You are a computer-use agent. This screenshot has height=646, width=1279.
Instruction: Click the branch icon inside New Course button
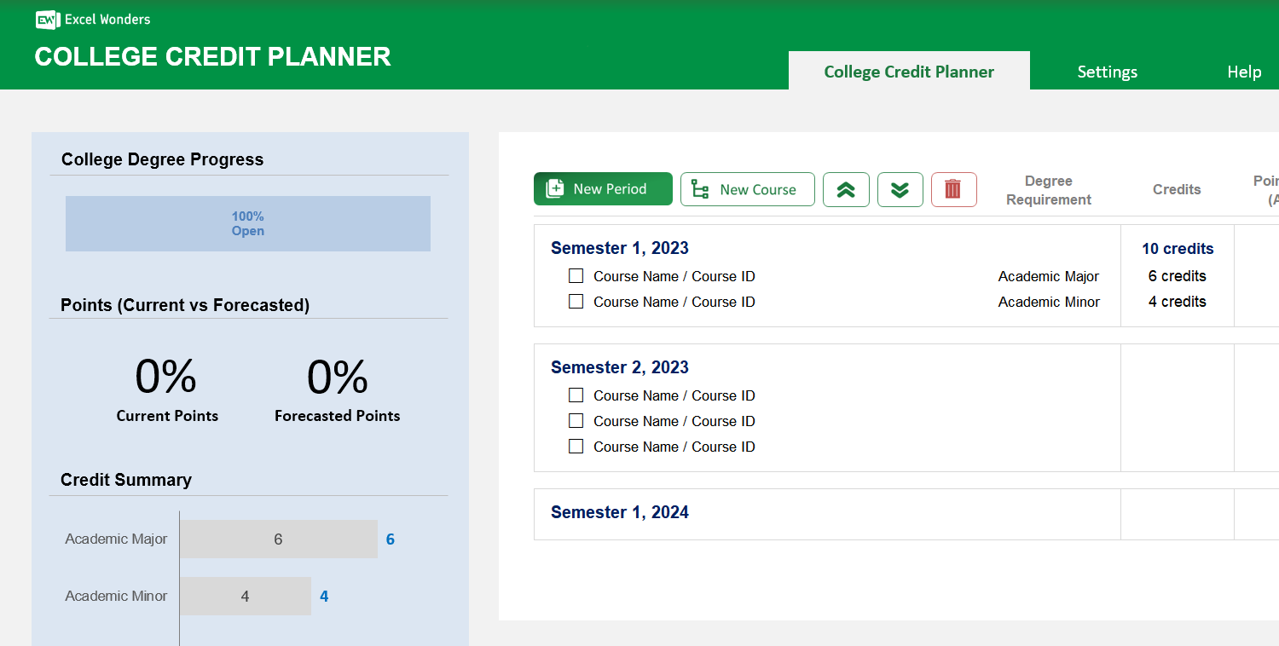point(700,189)
